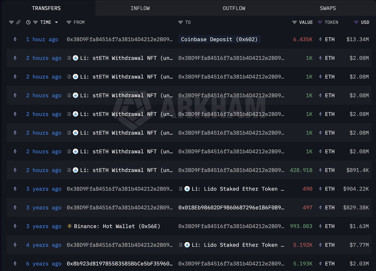Click Ethereum icon in the Coinbase Deposit row

coord(15,39)
